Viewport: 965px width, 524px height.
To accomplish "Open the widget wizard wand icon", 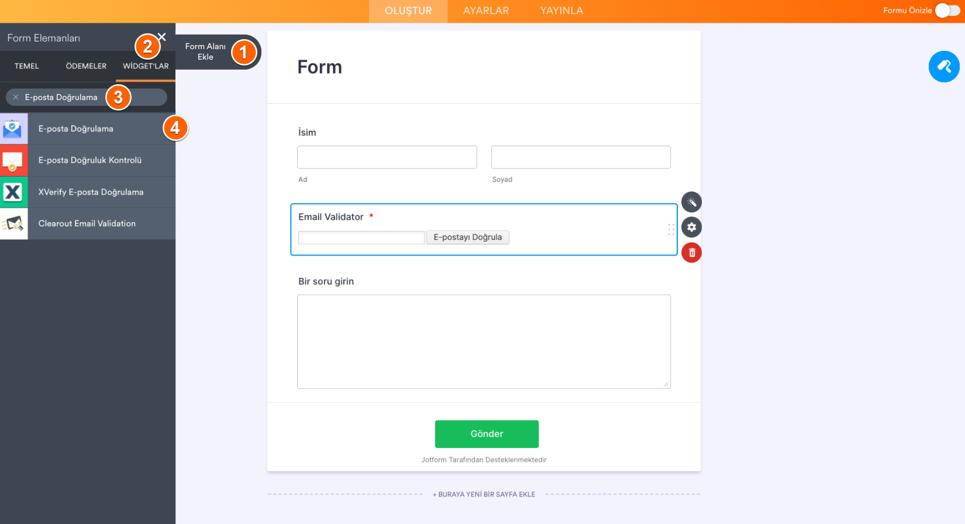I will tap(691, 202).
